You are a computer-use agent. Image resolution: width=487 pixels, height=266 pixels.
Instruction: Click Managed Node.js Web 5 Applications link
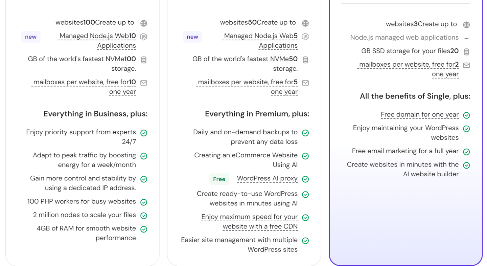(261, 41)
